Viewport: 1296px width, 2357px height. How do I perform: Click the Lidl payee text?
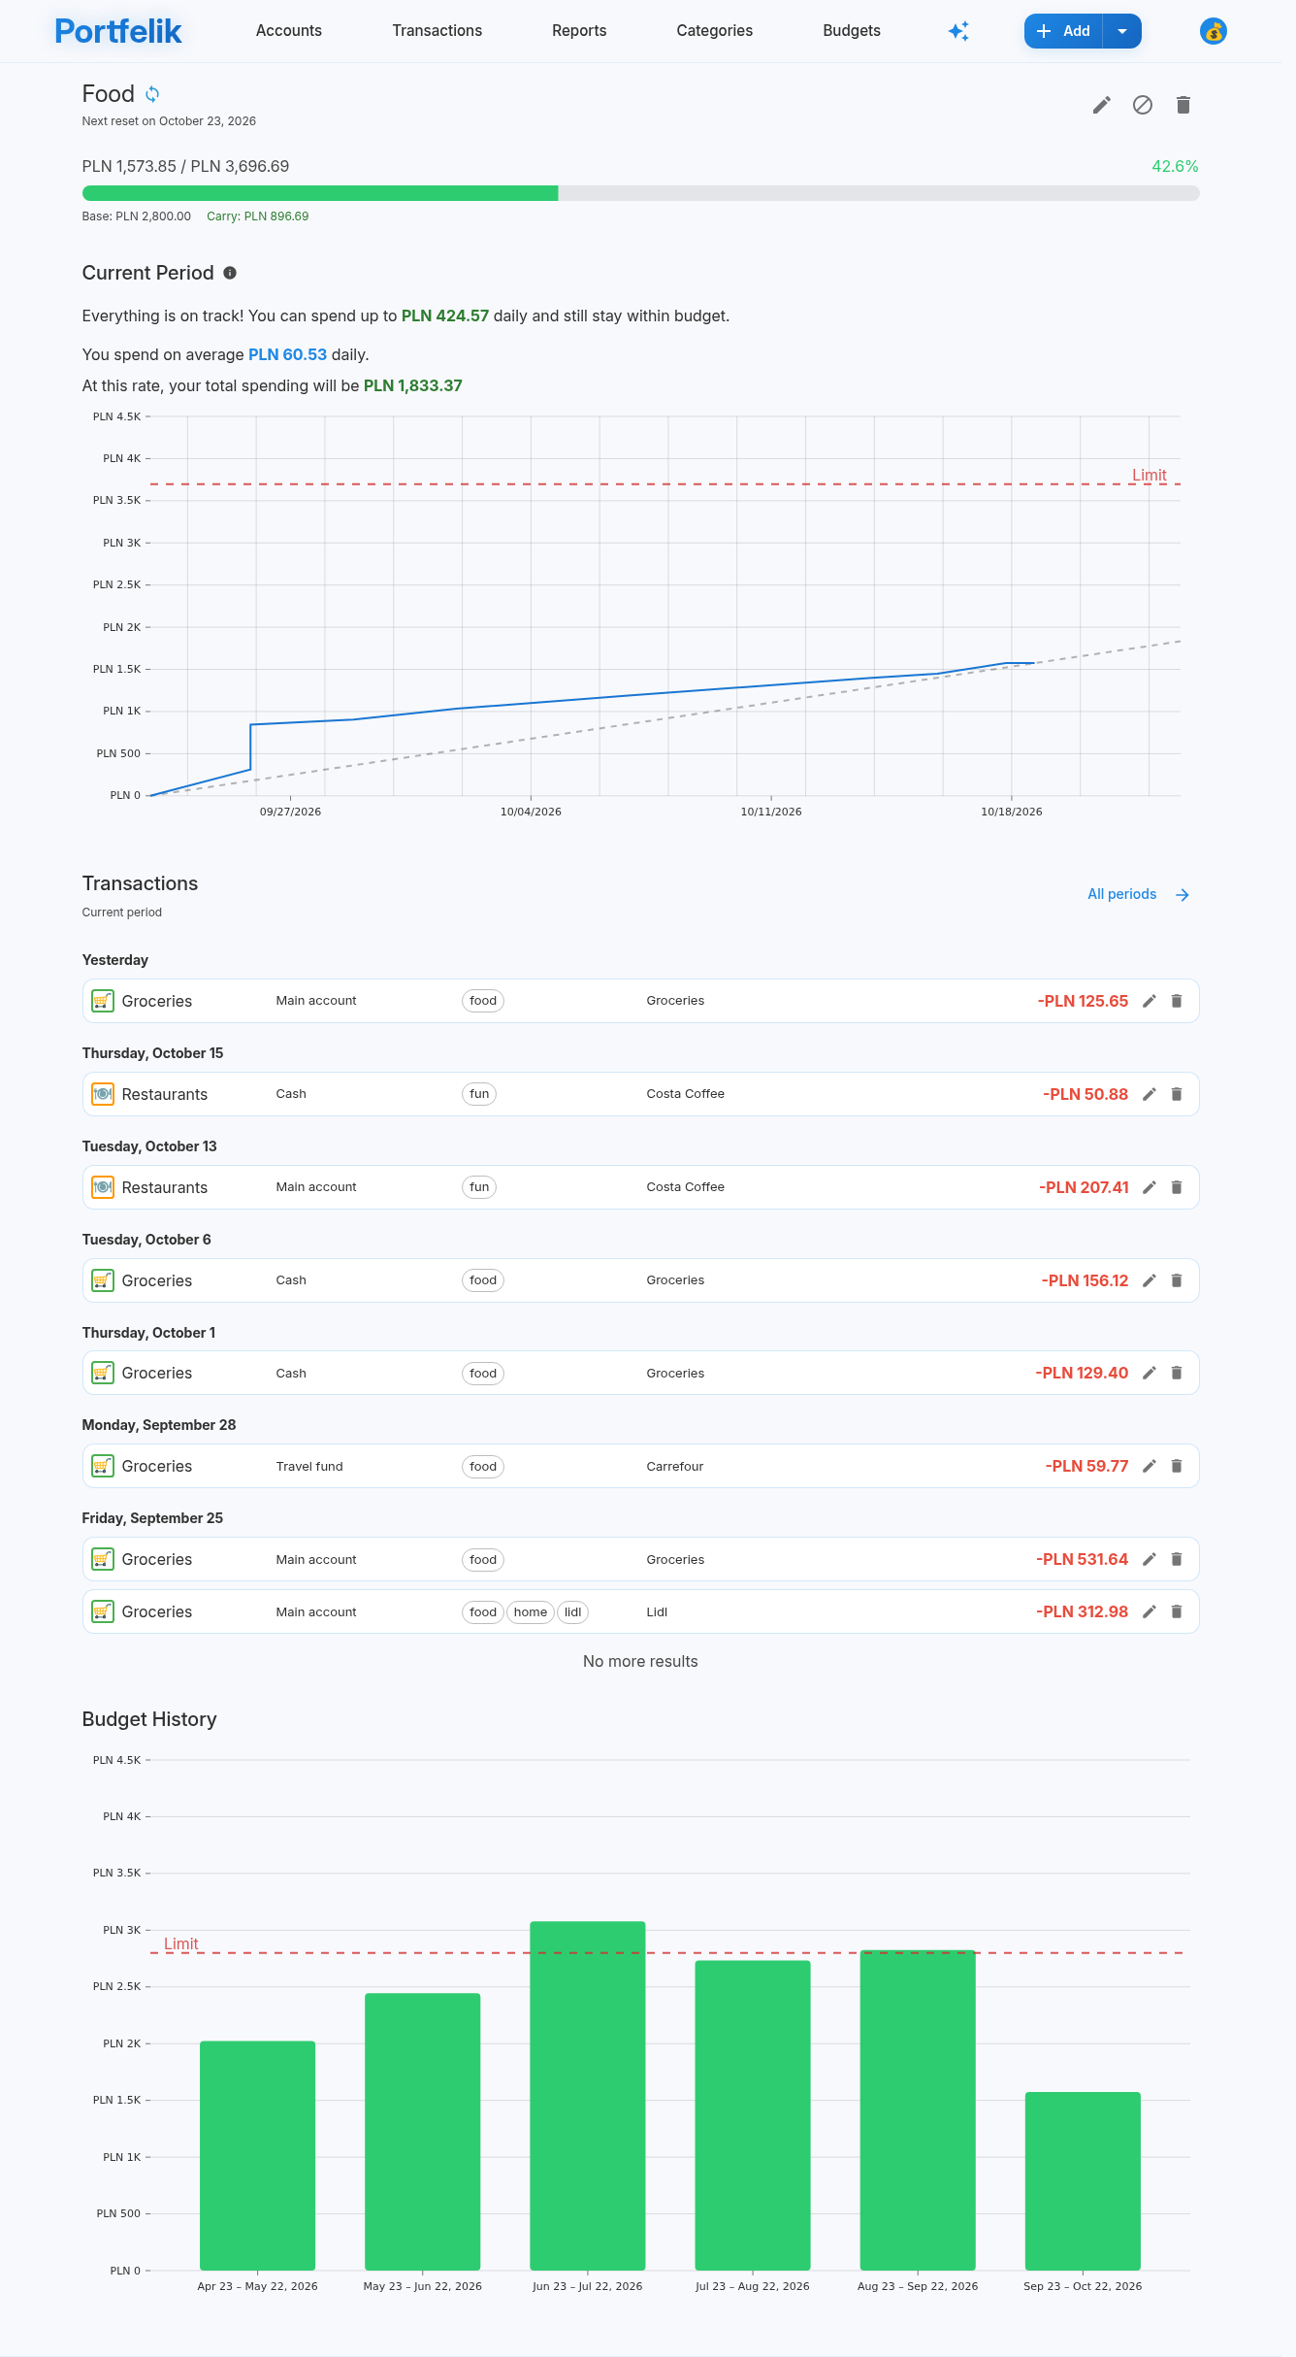(657, 1611)
